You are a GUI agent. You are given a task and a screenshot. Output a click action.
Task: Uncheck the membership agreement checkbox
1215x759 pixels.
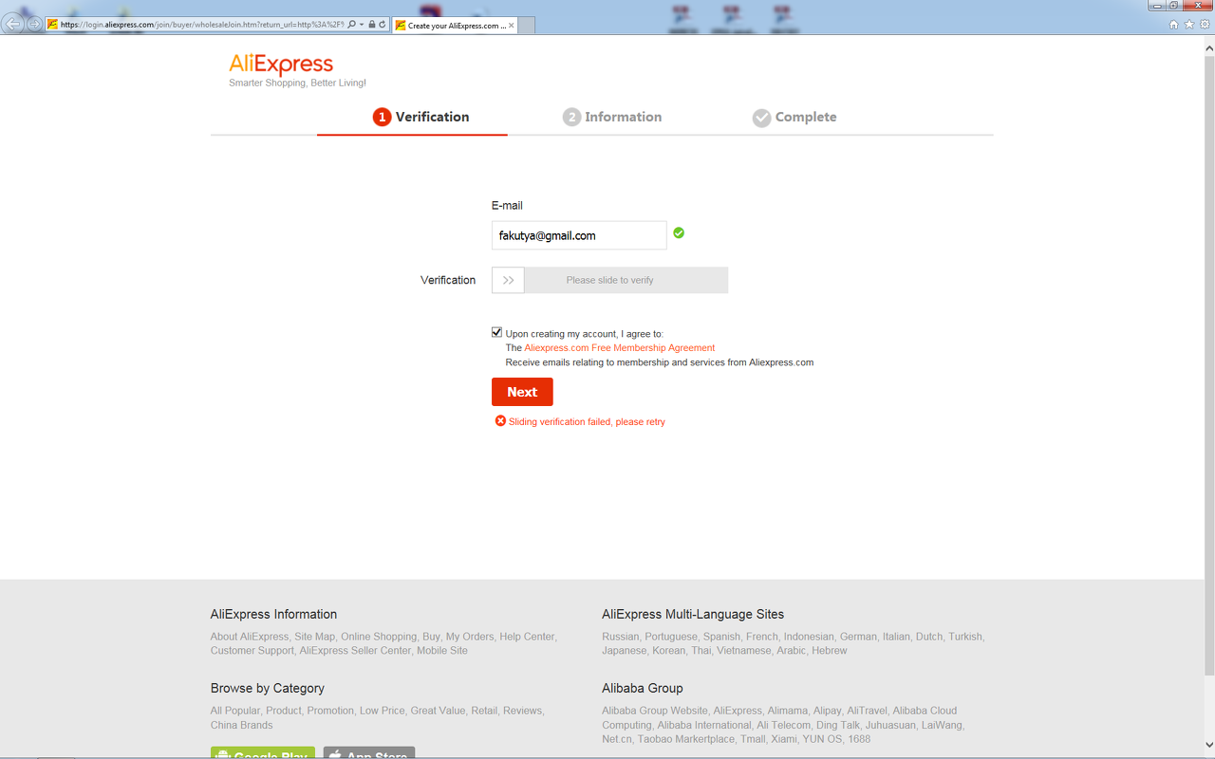(496, 332)
